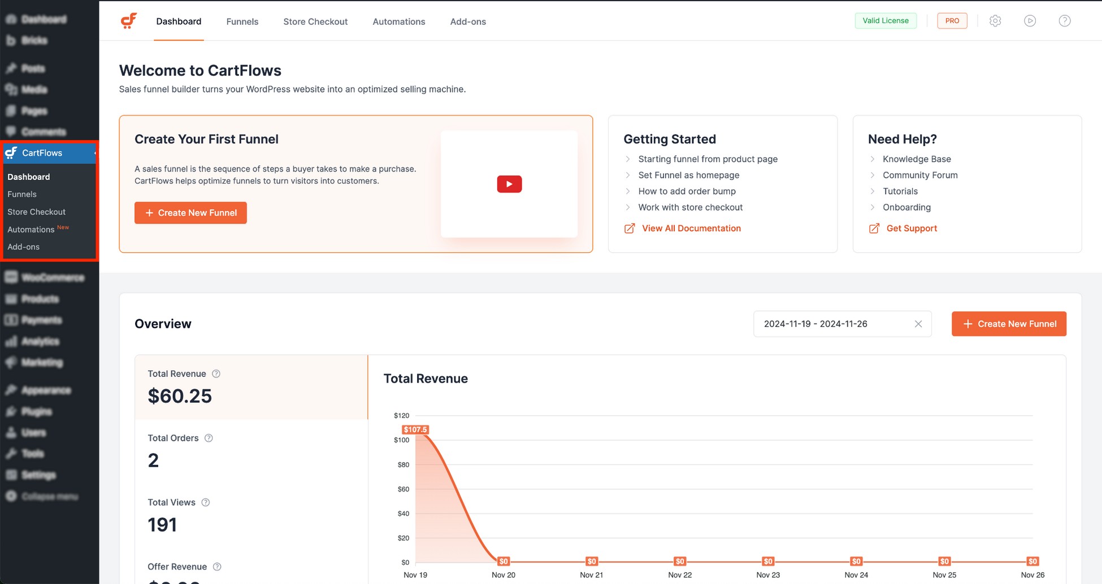Screen dimensions: 1102x584
Task: Click Total Revenue help tooltip icon
Action: [216, 374]
